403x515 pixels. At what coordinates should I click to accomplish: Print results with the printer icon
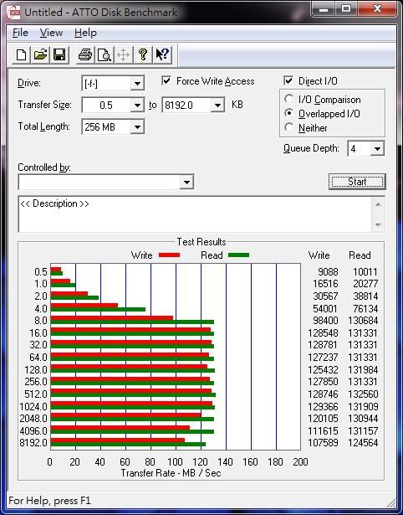tap(85, 55)
